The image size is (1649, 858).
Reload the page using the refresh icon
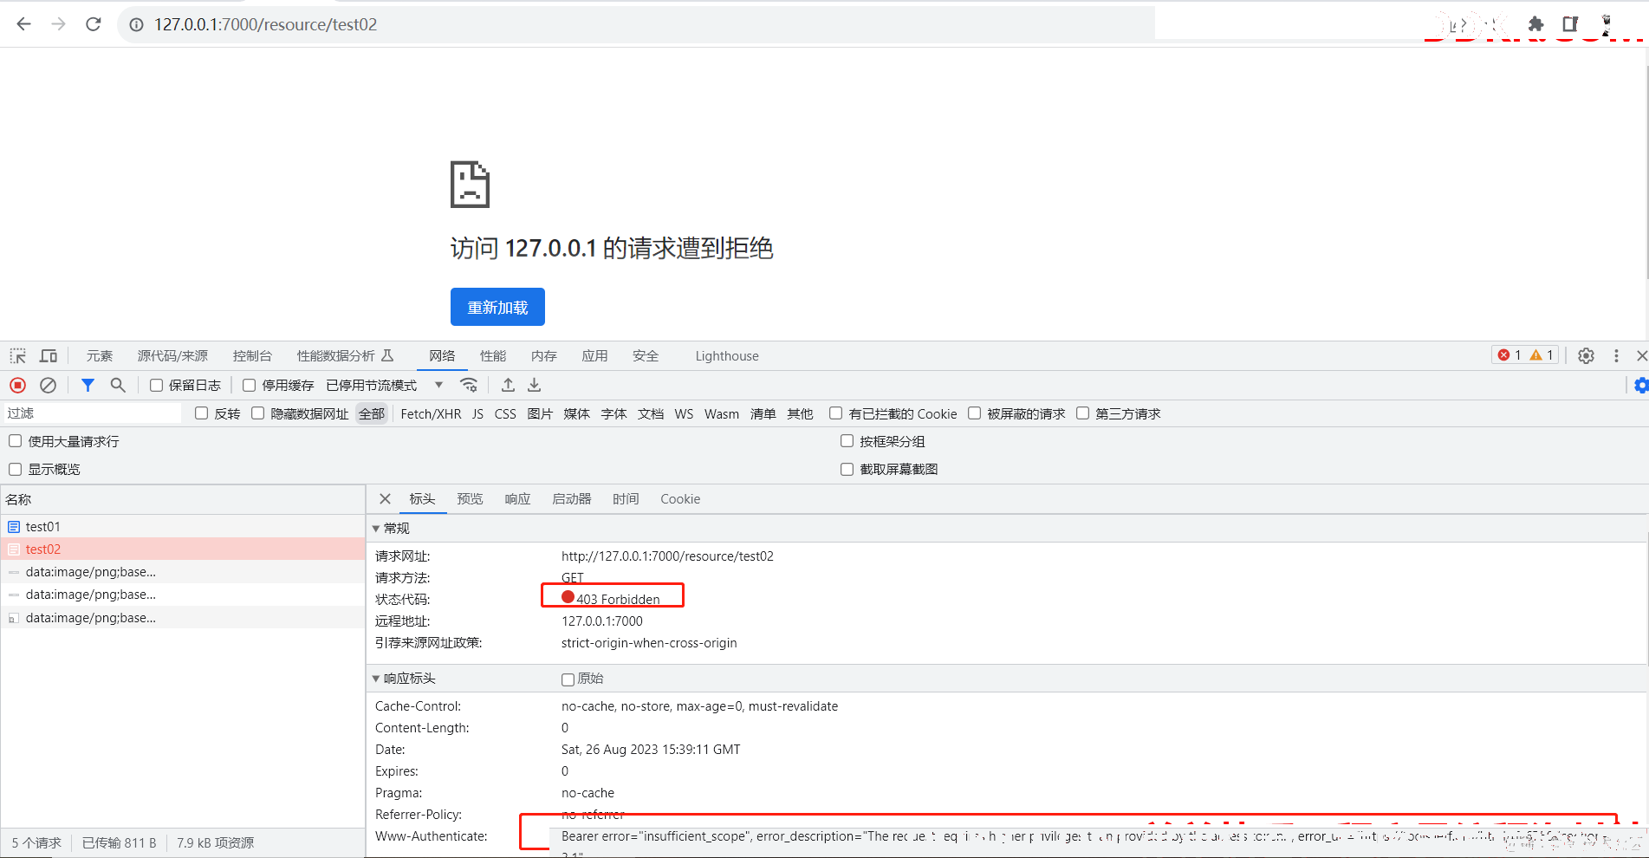point(94,24)
